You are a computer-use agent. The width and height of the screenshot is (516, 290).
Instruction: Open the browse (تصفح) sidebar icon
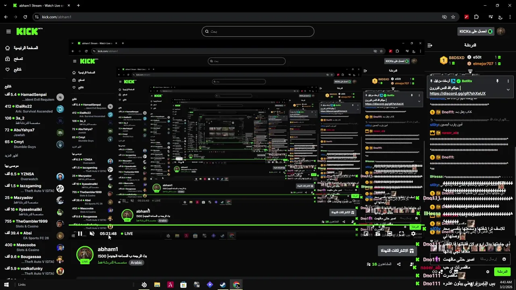pyautogui.click(x=8, y=59)
